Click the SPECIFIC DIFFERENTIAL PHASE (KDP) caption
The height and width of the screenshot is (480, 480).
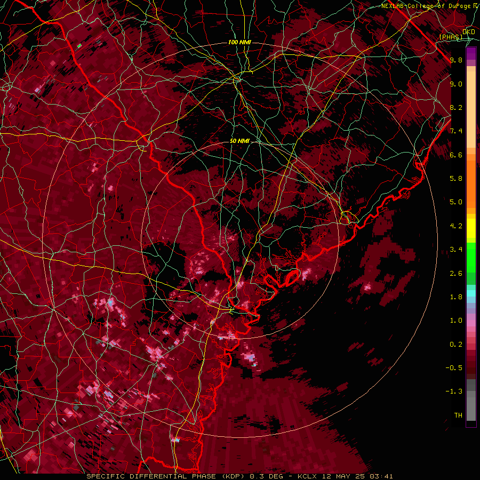[167, 476]
